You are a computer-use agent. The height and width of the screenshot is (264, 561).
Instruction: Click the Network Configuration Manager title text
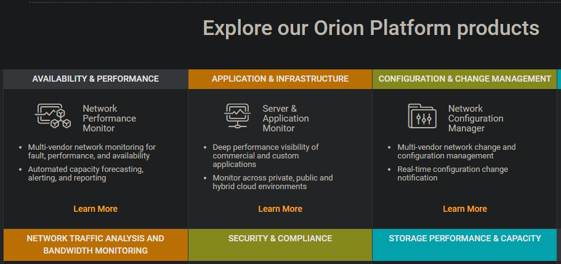476,118
